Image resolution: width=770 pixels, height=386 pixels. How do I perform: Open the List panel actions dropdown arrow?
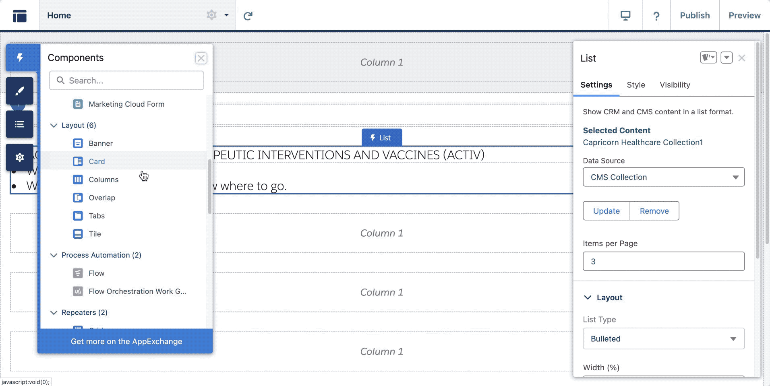(x=727, y=58)
